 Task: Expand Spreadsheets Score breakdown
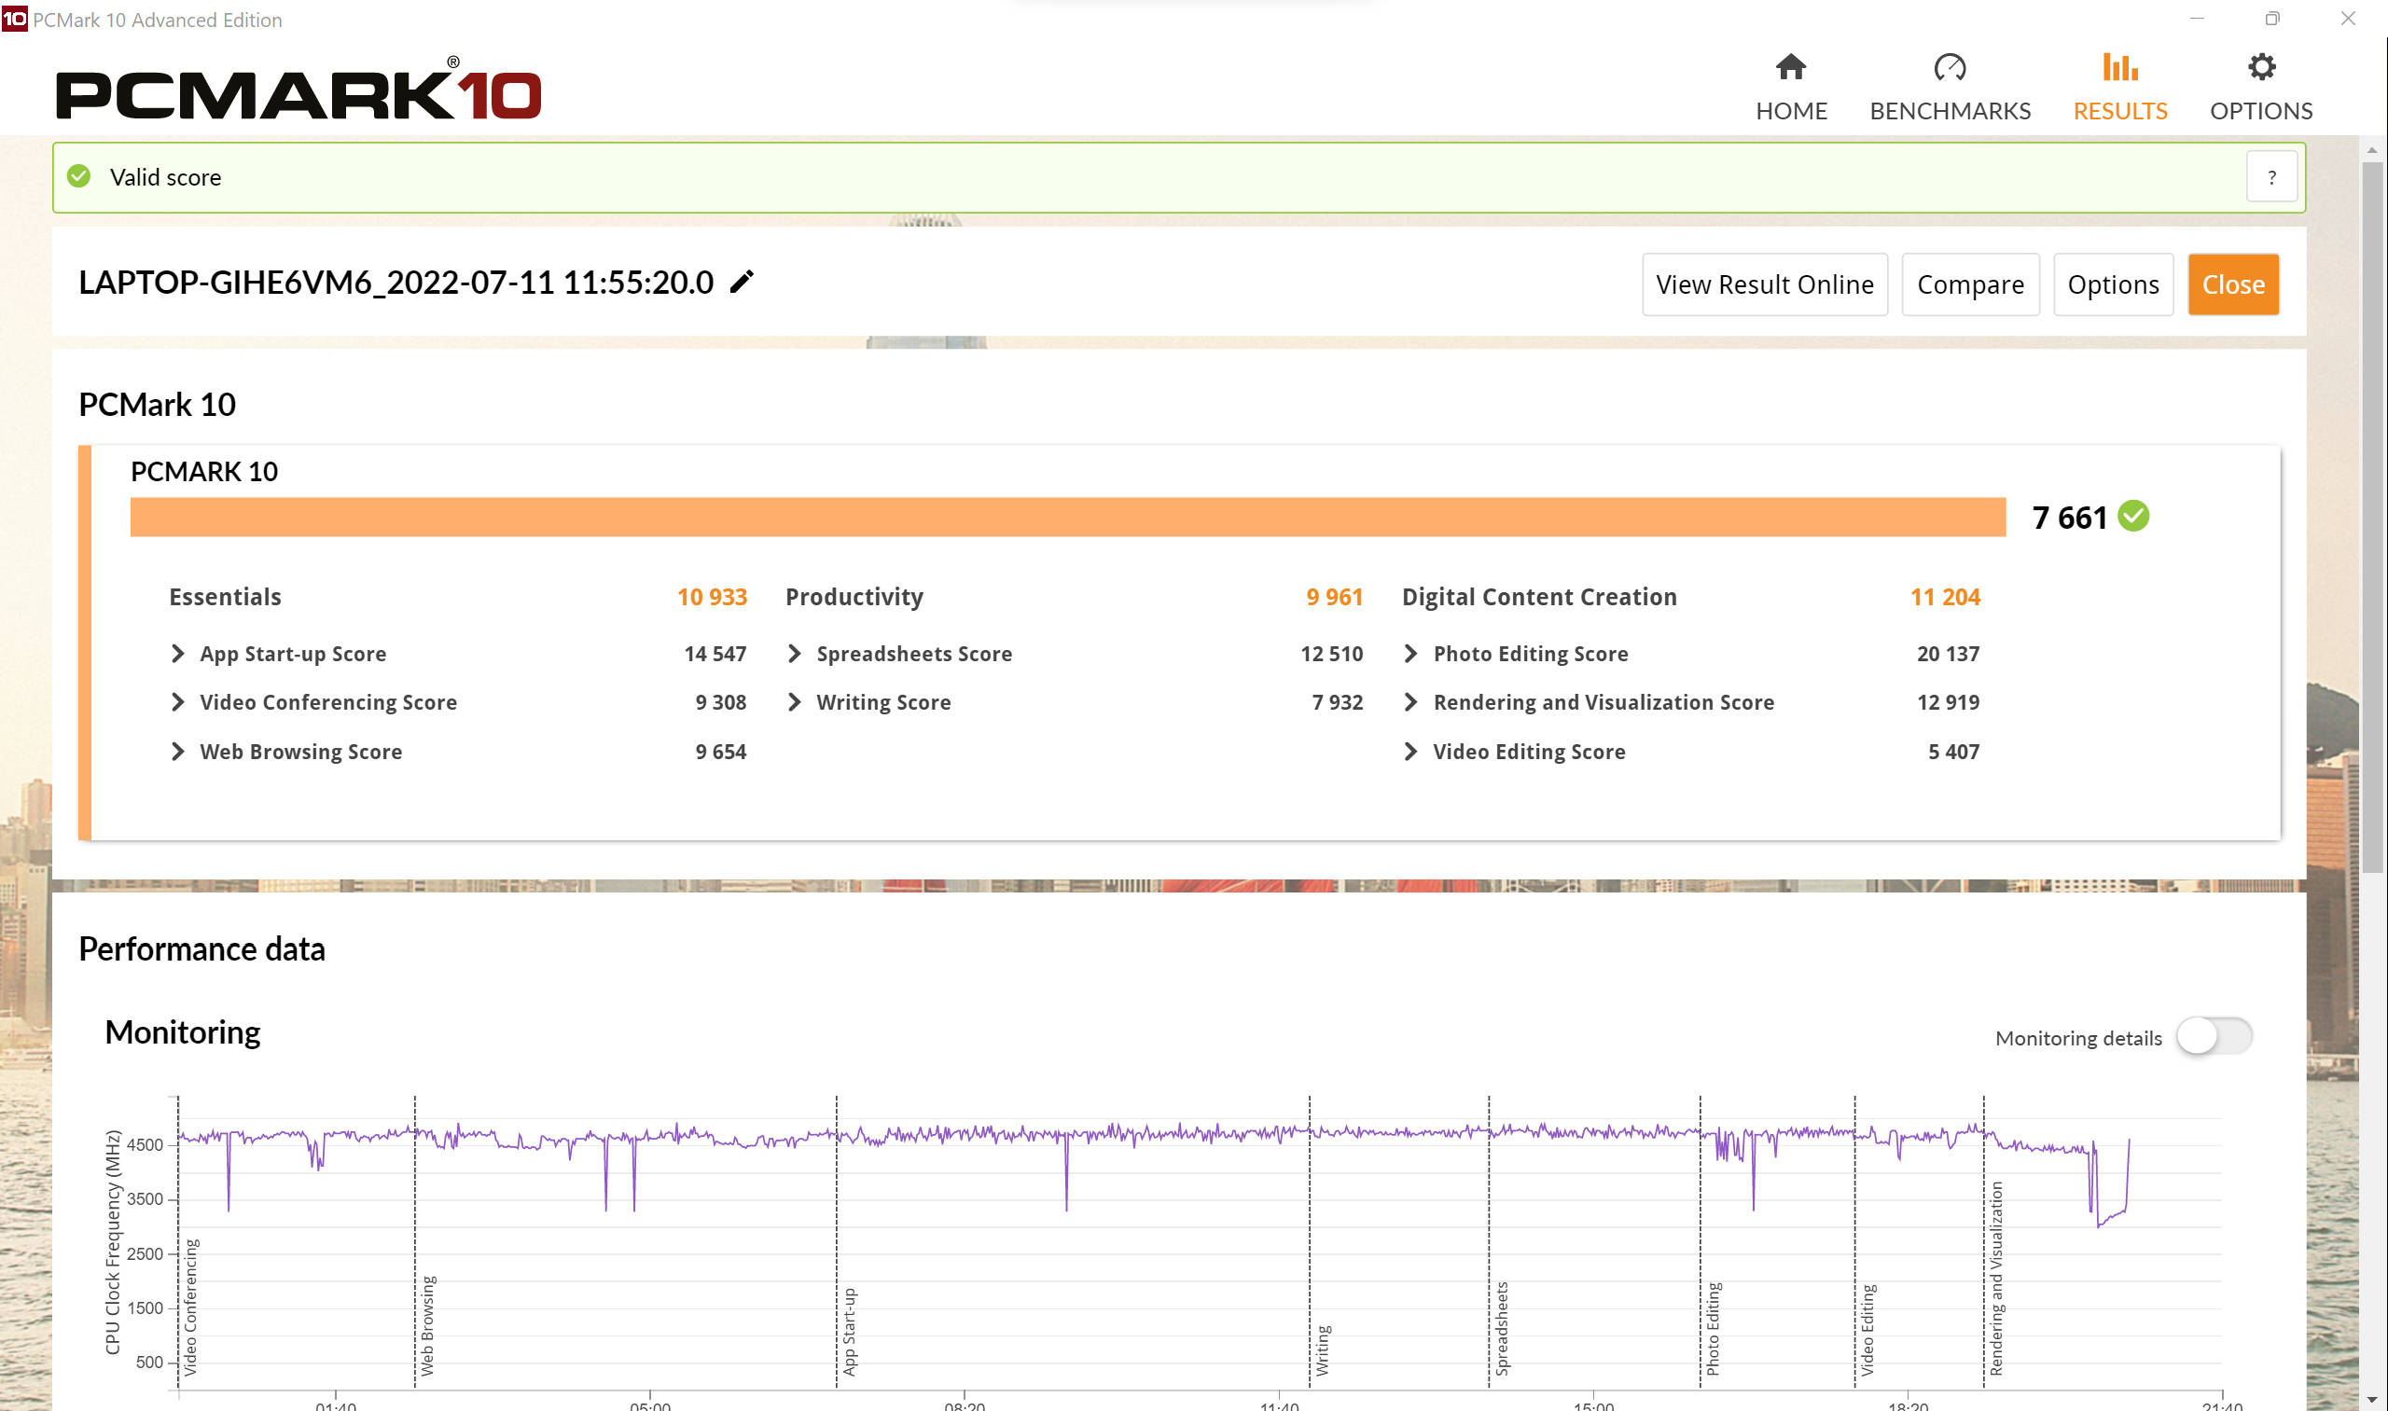[794, 653]
